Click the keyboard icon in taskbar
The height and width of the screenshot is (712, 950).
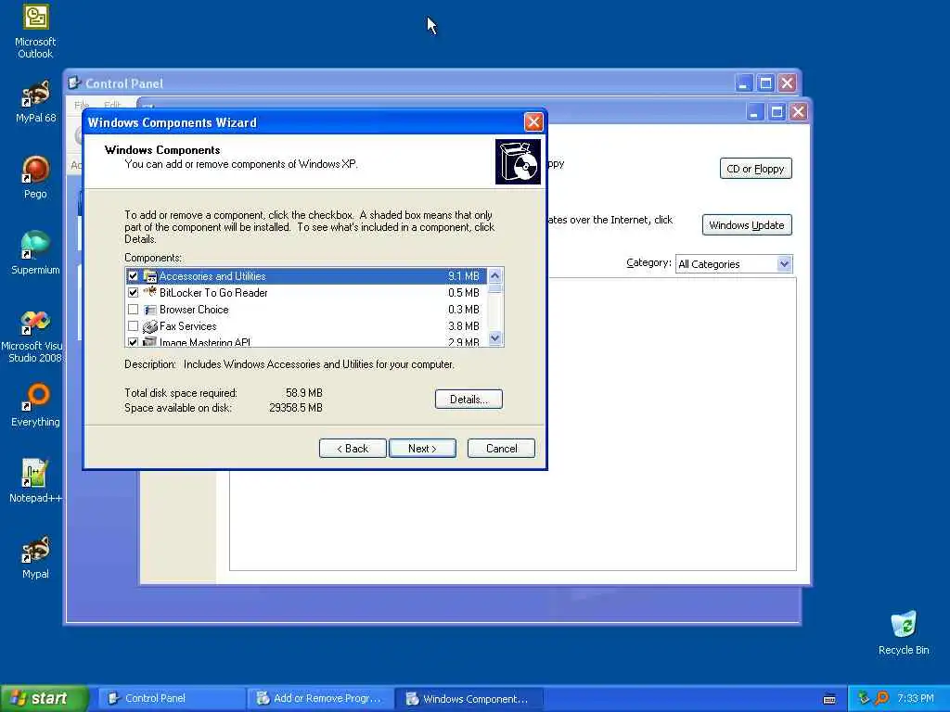coord(830,699)
